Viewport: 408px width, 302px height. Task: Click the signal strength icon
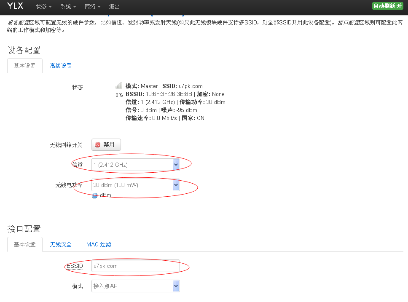119,86
